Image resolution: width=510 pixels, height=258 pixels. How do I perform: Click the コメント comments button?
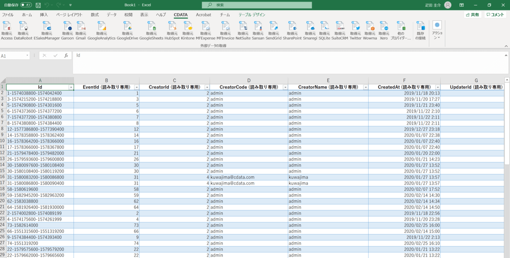(495, 14)
